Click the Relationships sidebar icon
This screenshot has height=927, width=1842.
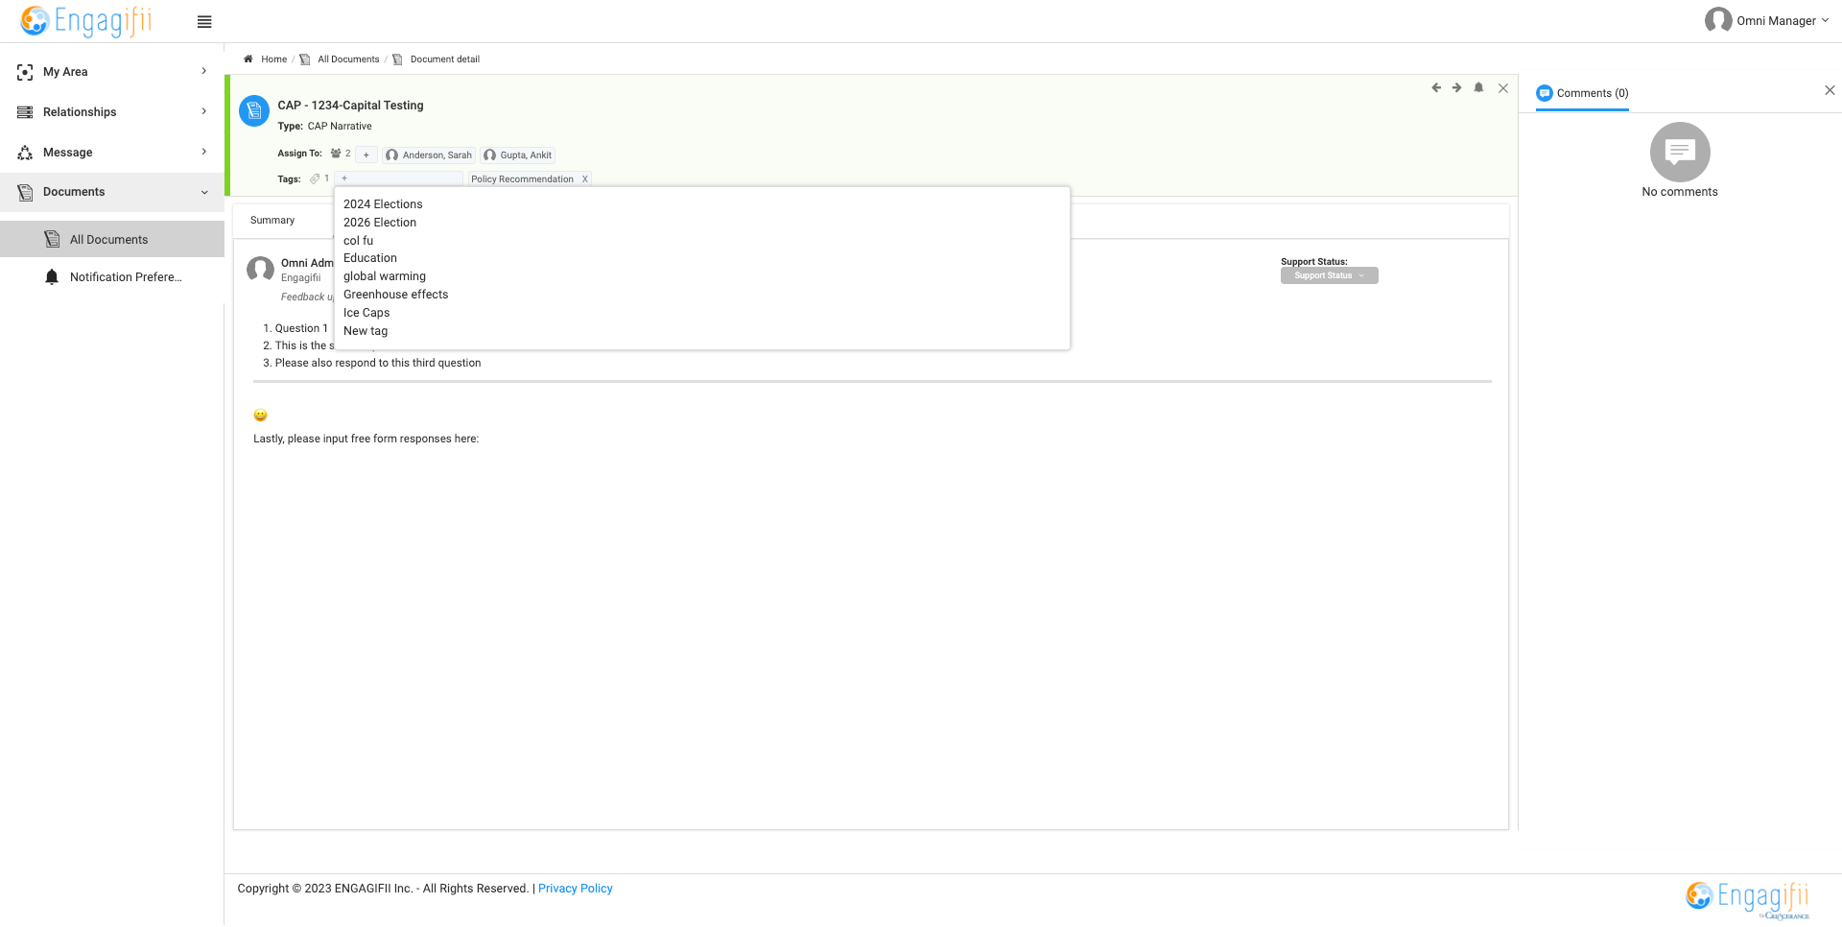click(x=25, y=112)
